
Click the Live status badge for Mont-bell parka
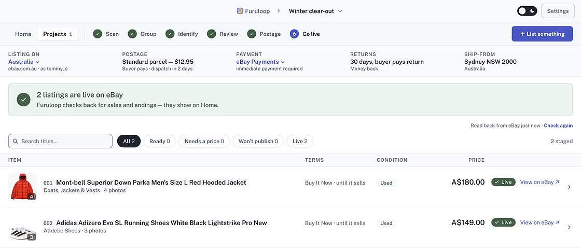pos(503,182)
